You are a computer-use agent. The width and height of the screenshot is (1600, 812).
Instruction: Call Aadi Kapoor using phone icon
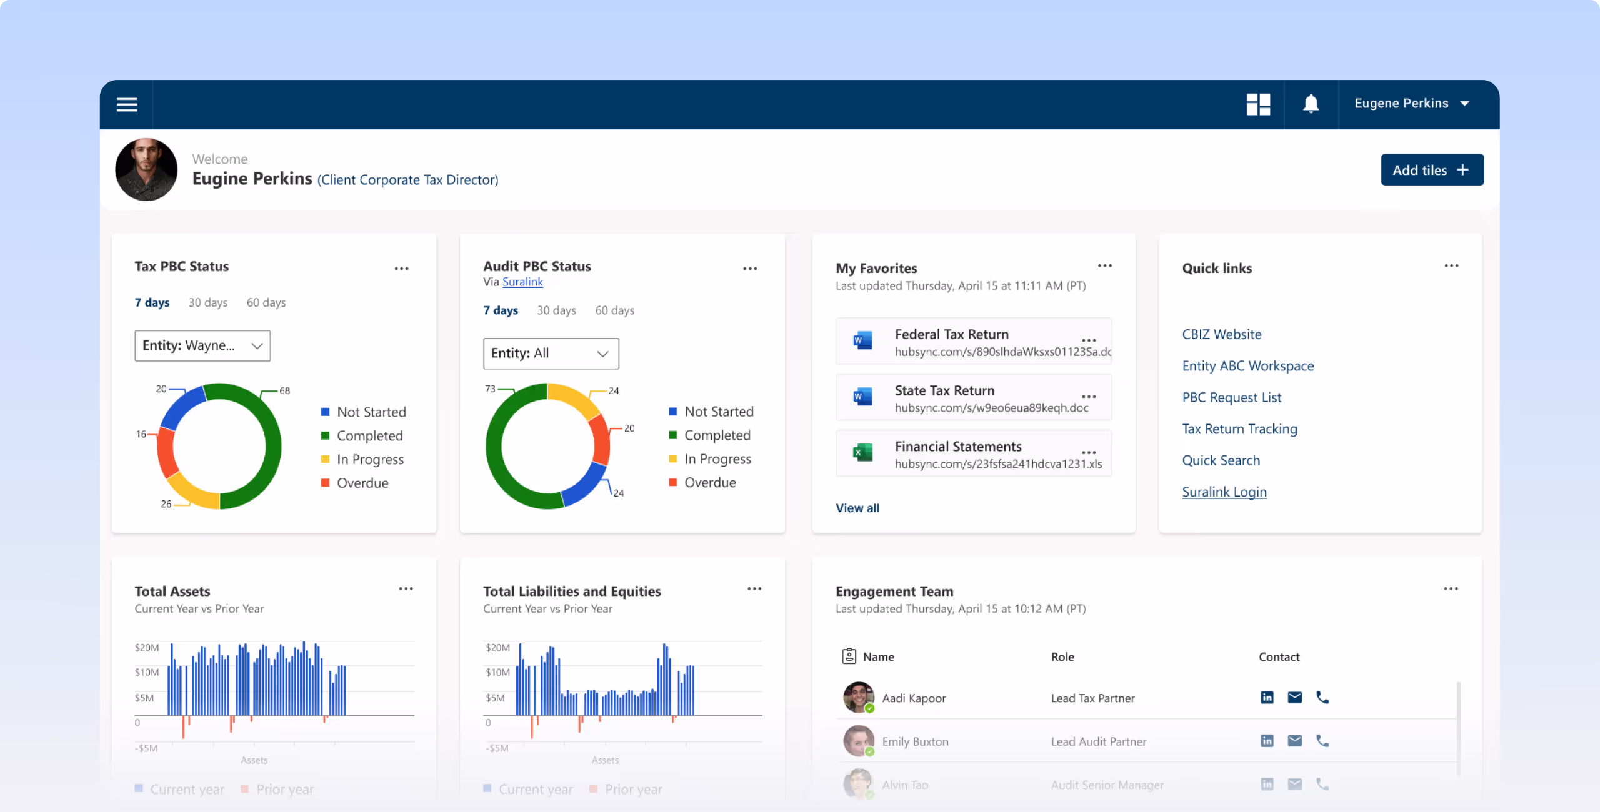pos(1322,697)
